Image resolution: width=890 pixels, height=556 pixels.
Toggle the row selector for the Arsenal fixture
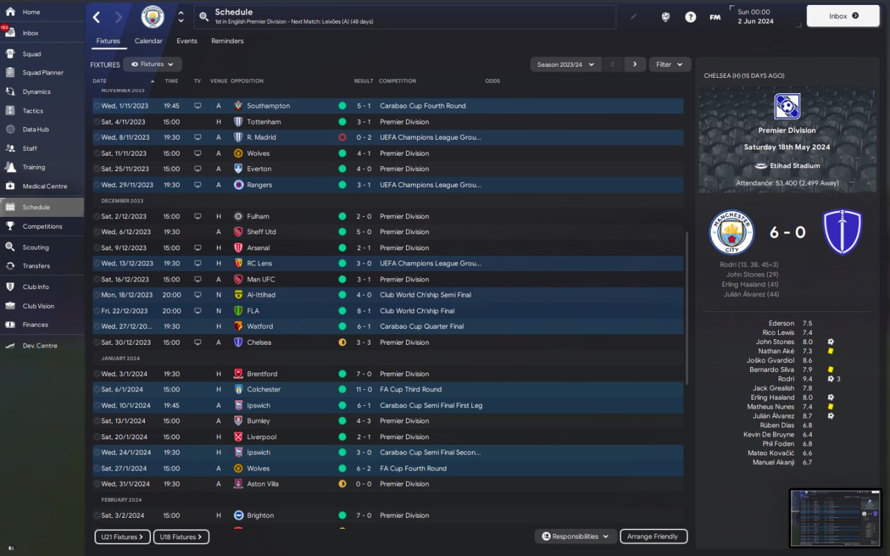click(97, 248)
